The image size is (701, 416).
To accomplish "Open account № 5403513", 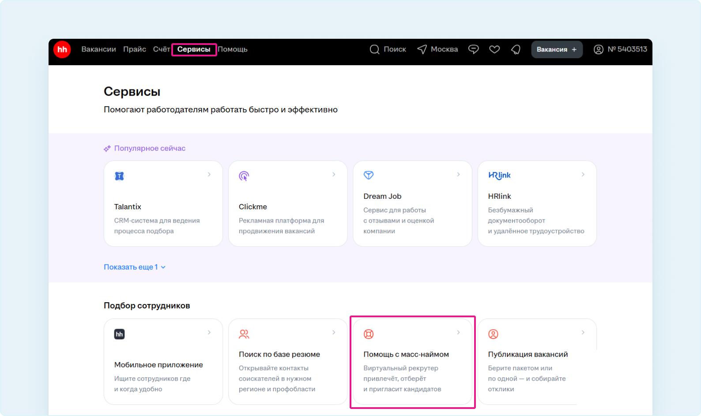I will click(627, 49).
